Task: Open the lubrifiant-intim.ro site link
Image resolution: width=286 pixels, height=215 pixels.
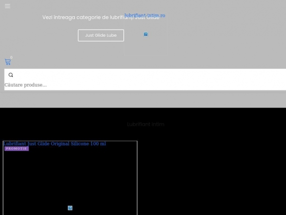Action: pyautogui.click(x=145, y=15)
